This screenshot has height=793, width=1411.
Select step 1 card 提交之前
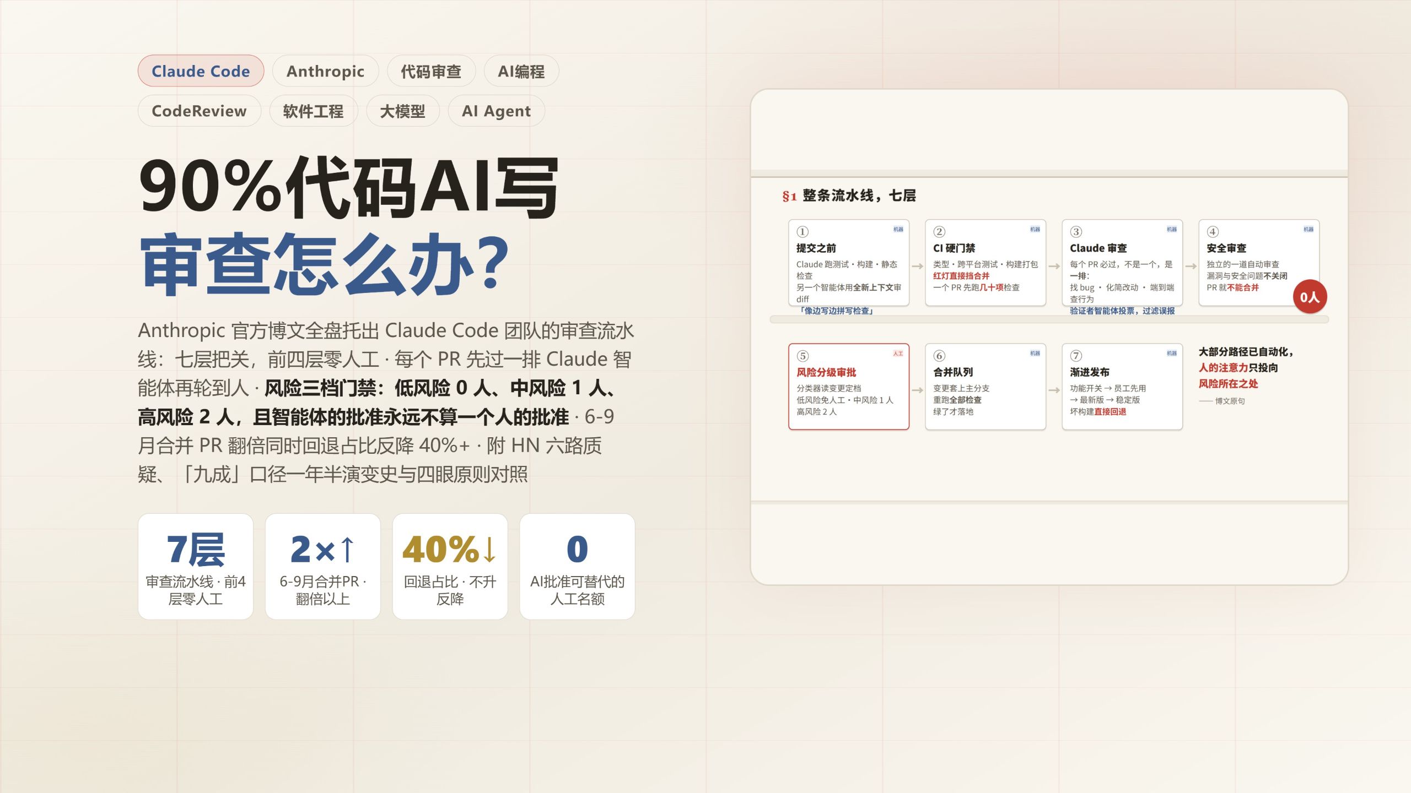(849, 263)
